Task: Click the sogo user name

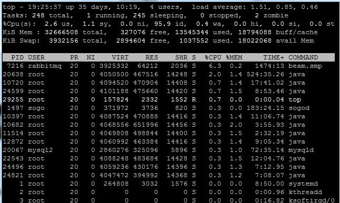Action: click(x=36, y=108)
